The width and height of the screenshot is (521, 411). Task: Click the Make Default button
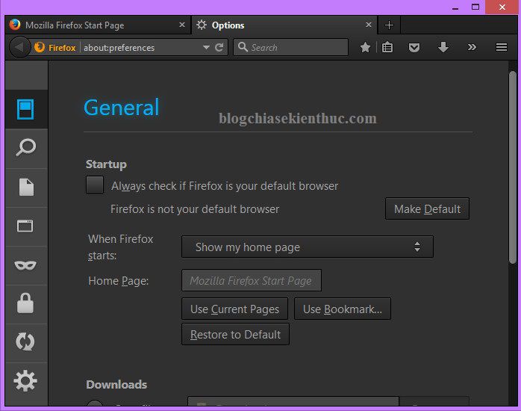(427, 208)
